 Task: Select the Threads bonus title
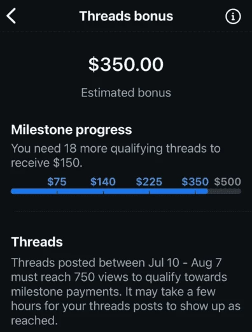coord(126,16)
